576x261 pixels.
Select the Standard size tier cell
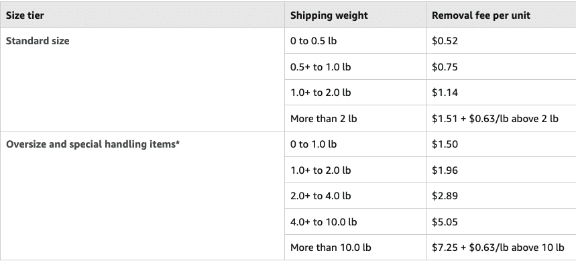pos(142,79)
